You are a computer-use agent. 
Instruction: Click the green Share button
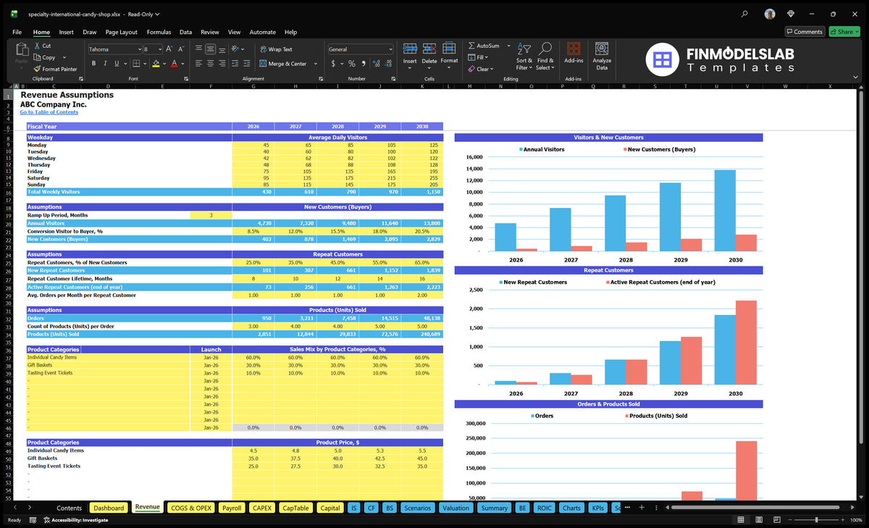tap(844, 32)
